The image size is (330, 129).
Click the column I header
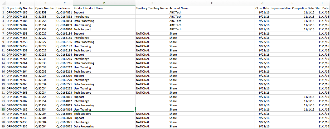322,3
